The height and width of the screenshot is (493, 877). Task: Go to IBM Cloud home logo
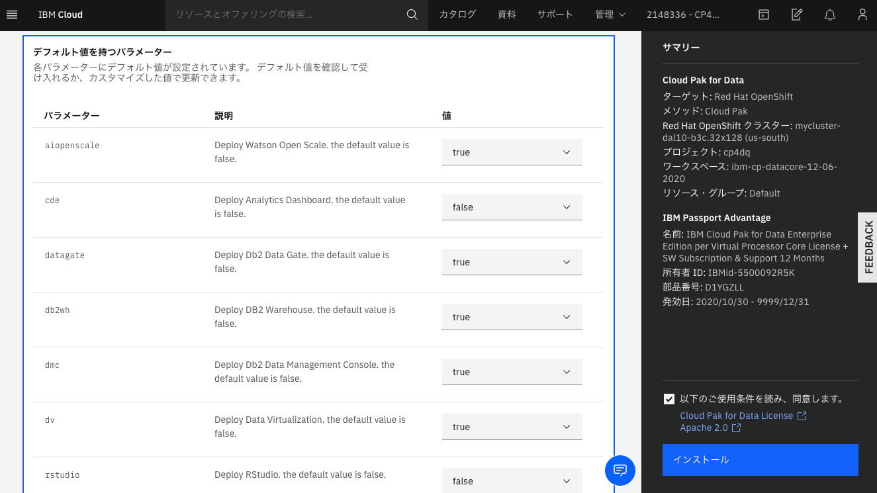[x=60, y=15]
